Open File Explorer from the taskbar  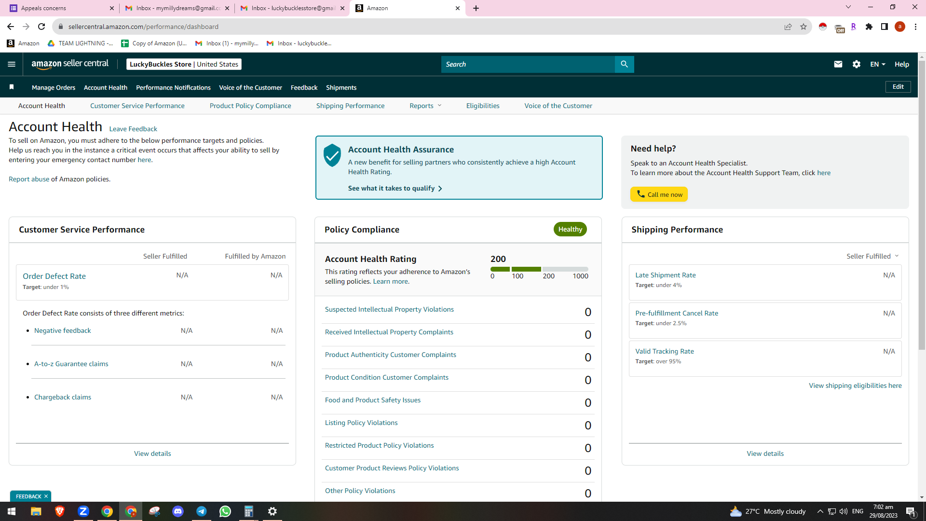(36, 511)
